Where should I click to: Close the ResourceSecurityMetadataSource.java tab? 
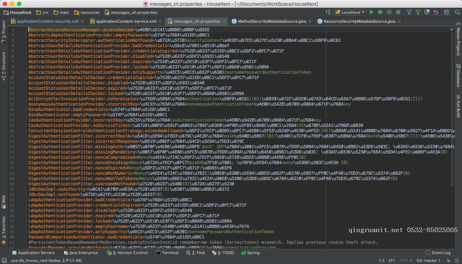[399, 21]
